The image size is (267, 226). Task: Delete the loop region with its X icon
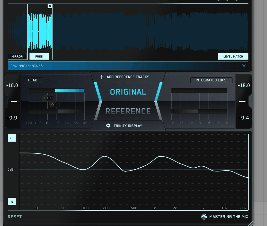50,6
